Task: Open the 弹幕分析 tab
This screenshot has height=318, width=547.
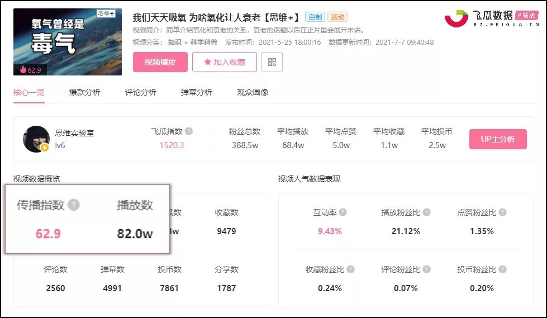Action: coord(197,93)
